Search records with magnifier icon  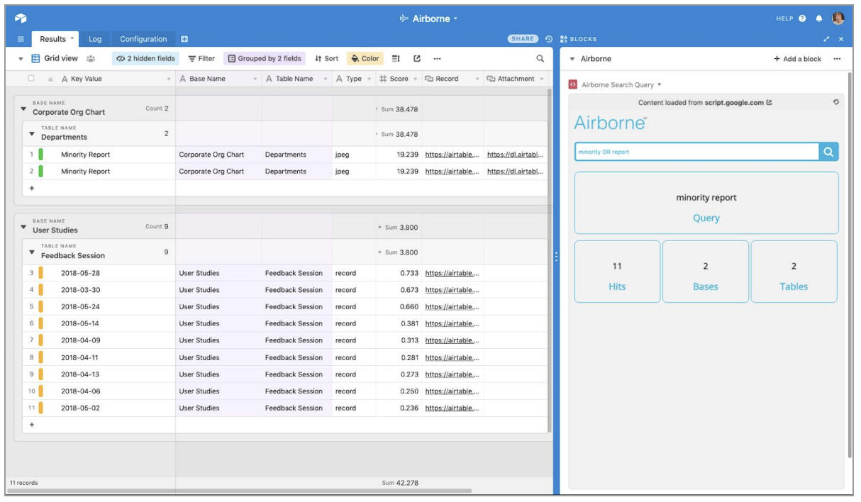pyautogui.click(x=540, y=59)
